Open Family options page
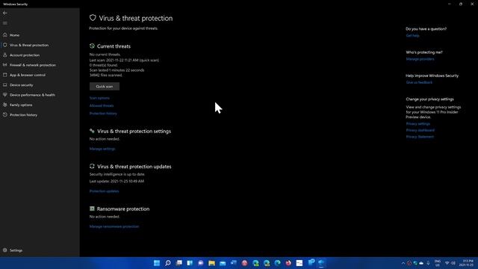This screenshot has width=478, height=269. pos(40,105)
